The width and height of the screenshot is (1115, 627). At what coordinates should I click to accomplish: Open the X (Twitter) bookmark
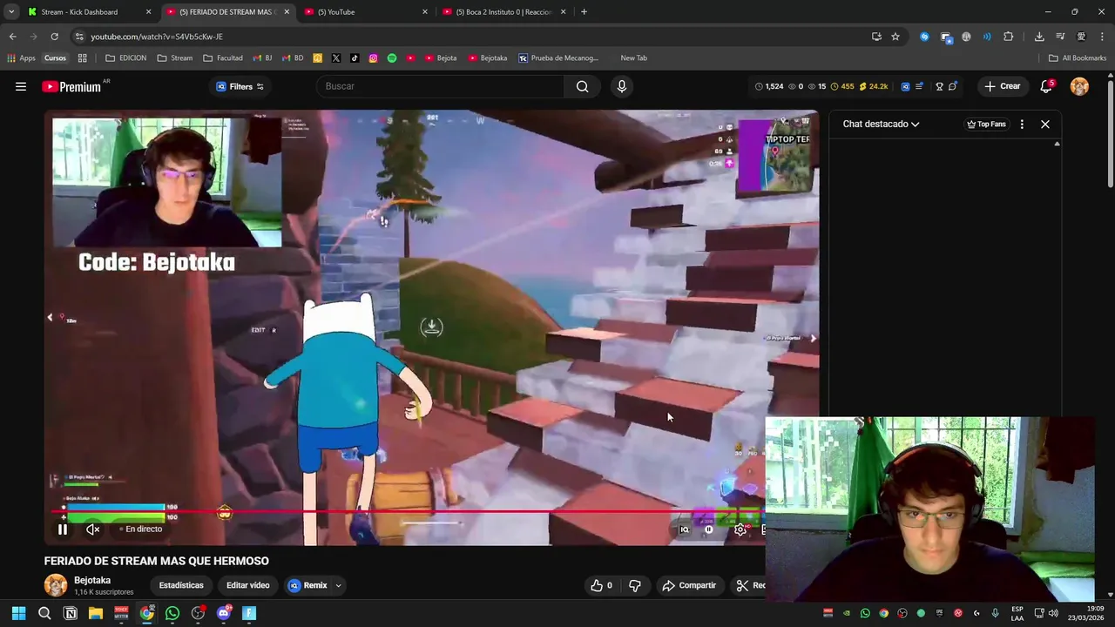click(x=336, y=58)
